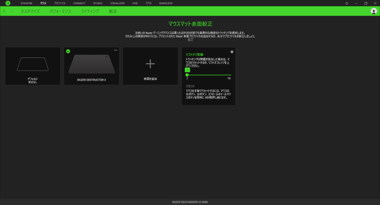Click the 却下 dismiss link
Image resolution: width=380 pixels, height=205 pixels.
(190, 40)
